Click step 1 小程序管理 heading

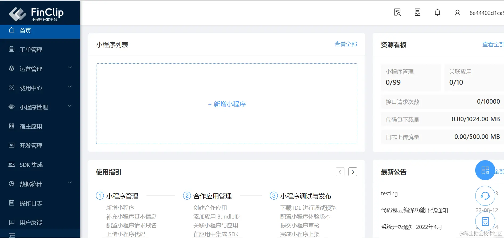(122, 196)
